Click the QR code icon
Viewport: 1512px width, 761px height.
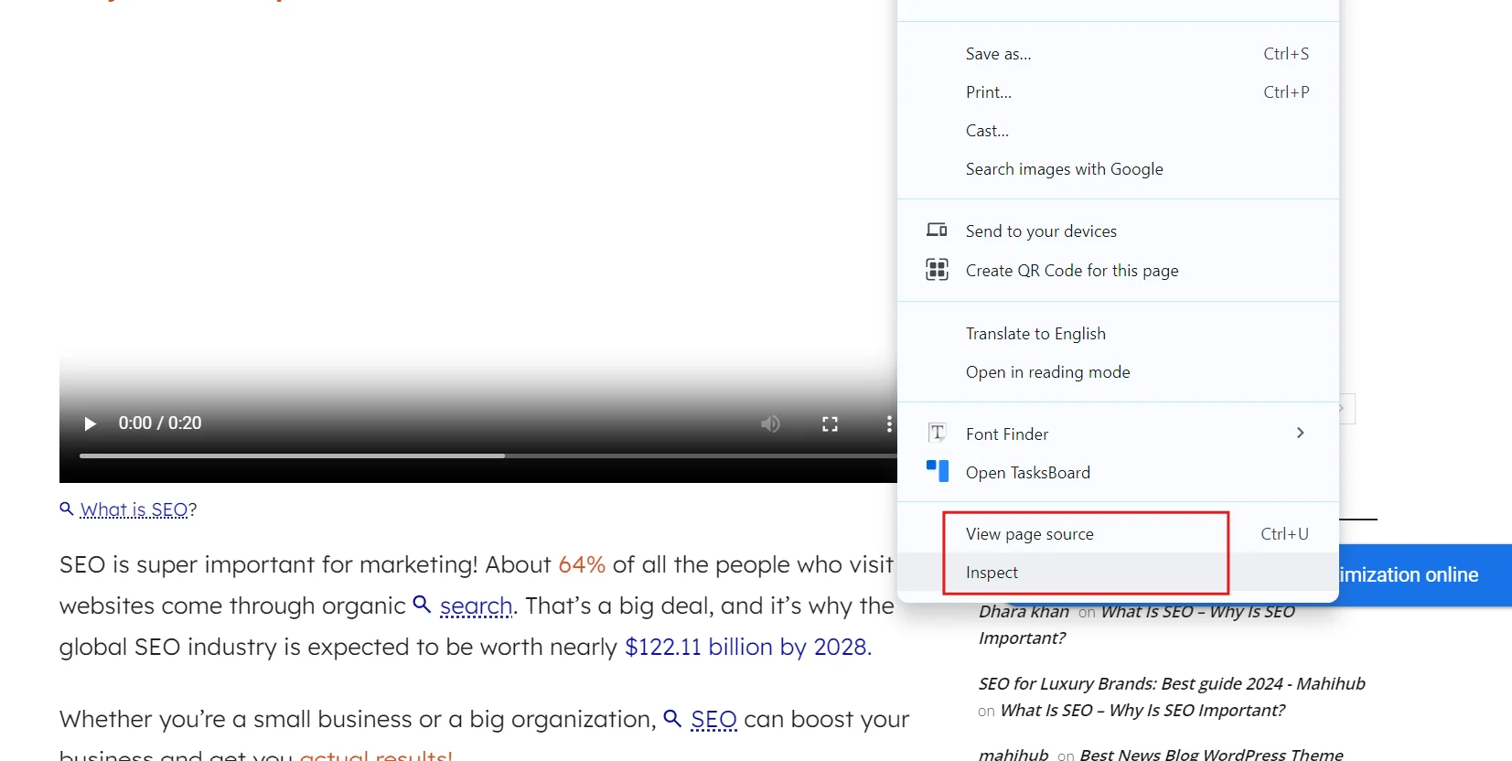937,270
